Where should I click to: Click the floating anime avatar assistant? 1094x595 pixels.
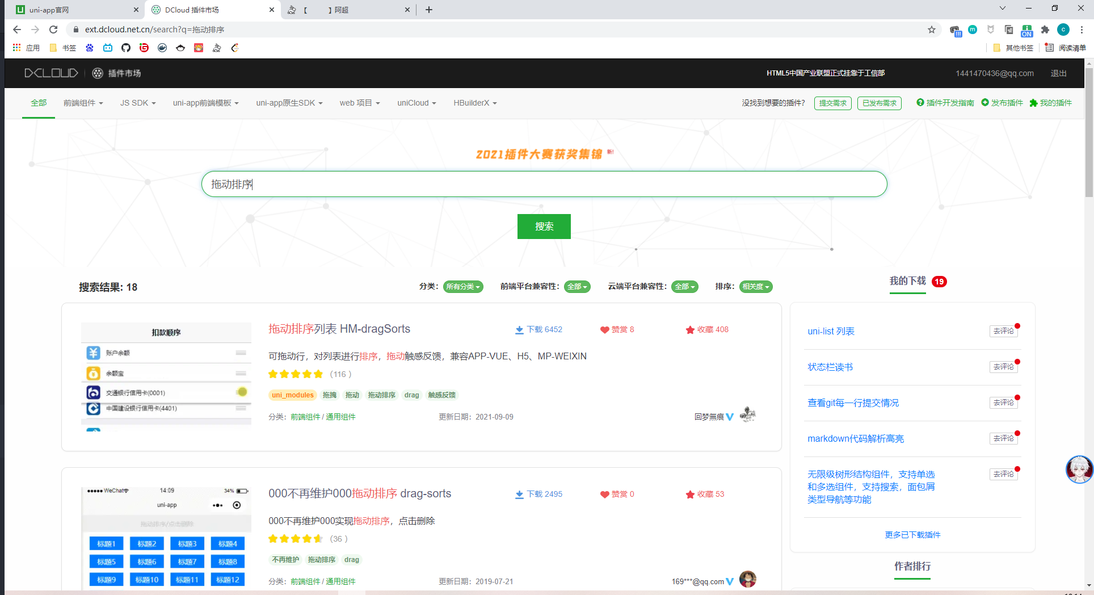[1079, 470]
